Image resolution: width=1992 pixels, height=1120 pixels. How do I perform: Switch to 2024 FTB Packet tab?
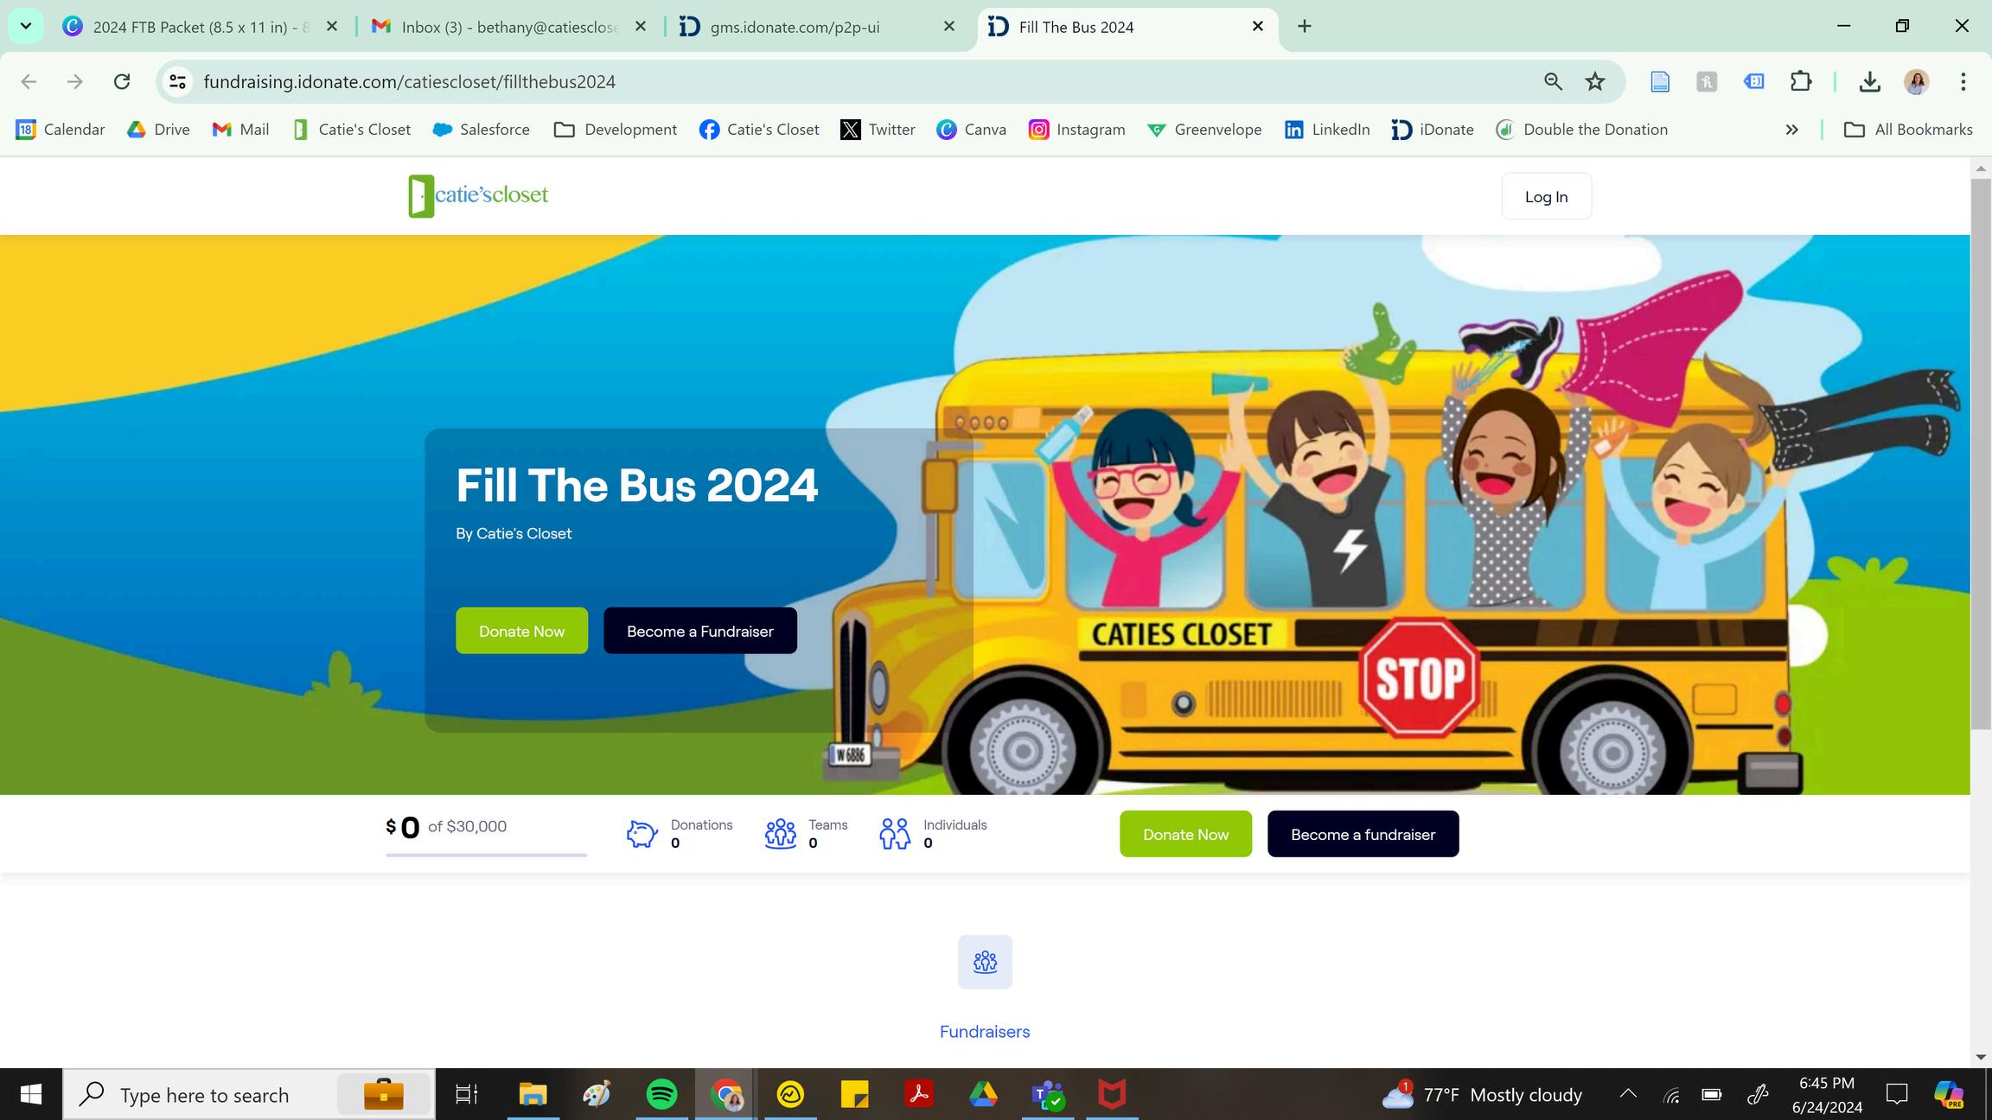click(x=199, y=27)
